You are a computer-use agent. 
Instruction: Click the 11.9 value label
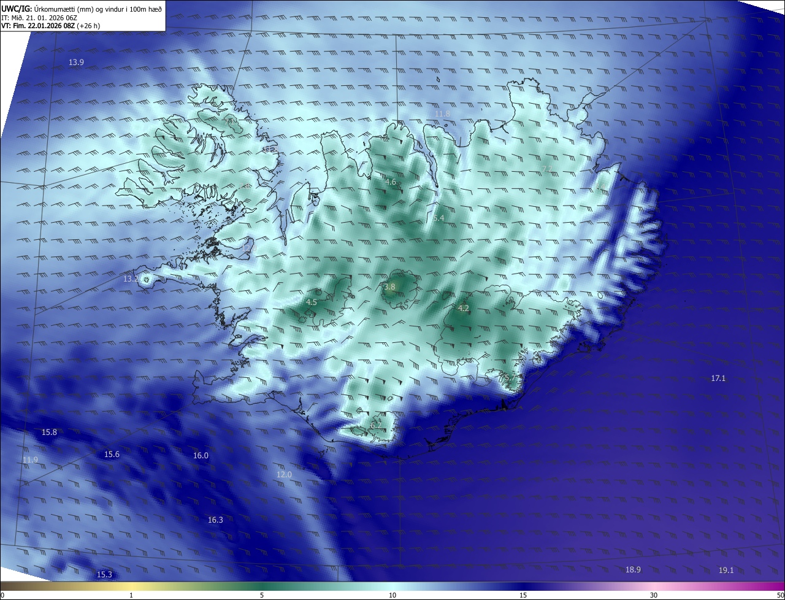pos(30,460)
